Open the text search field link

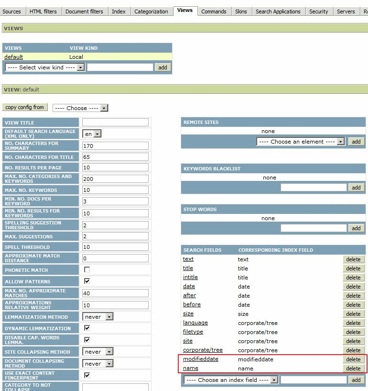pos(188,259)
